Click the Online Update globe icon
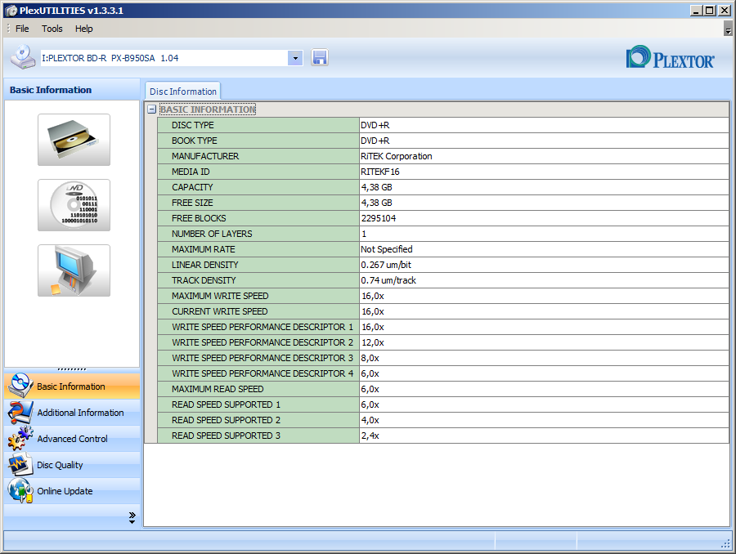 coord(20,490)
